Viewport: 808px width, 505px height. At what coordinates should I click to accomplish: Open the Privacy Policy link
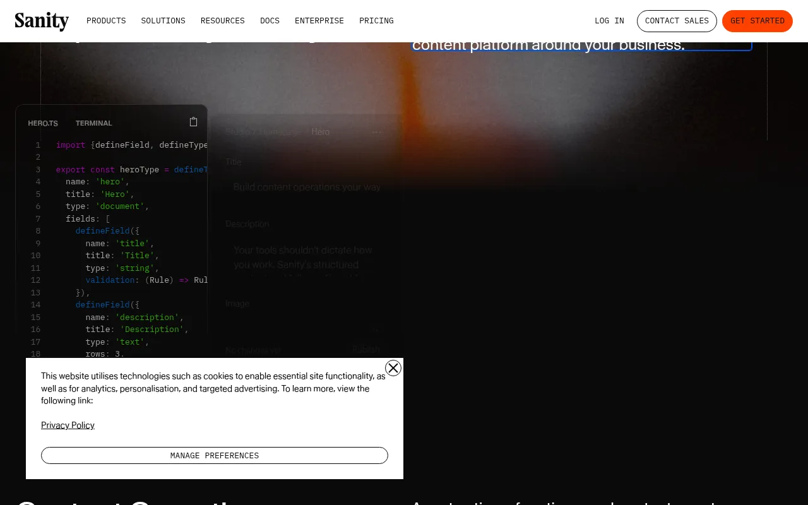click(x=68, y=425)
